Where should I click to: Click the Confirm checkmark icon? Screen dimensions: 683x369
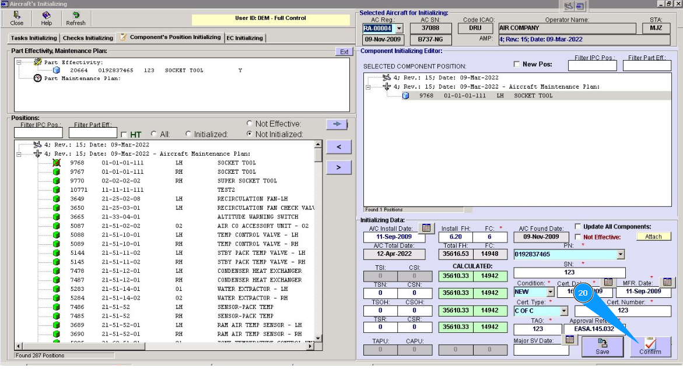tap(650, 344)
